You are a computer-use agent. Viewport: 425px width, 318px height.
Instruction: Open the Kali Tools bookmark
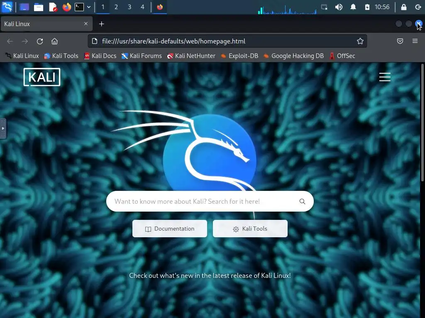[61, 56]
